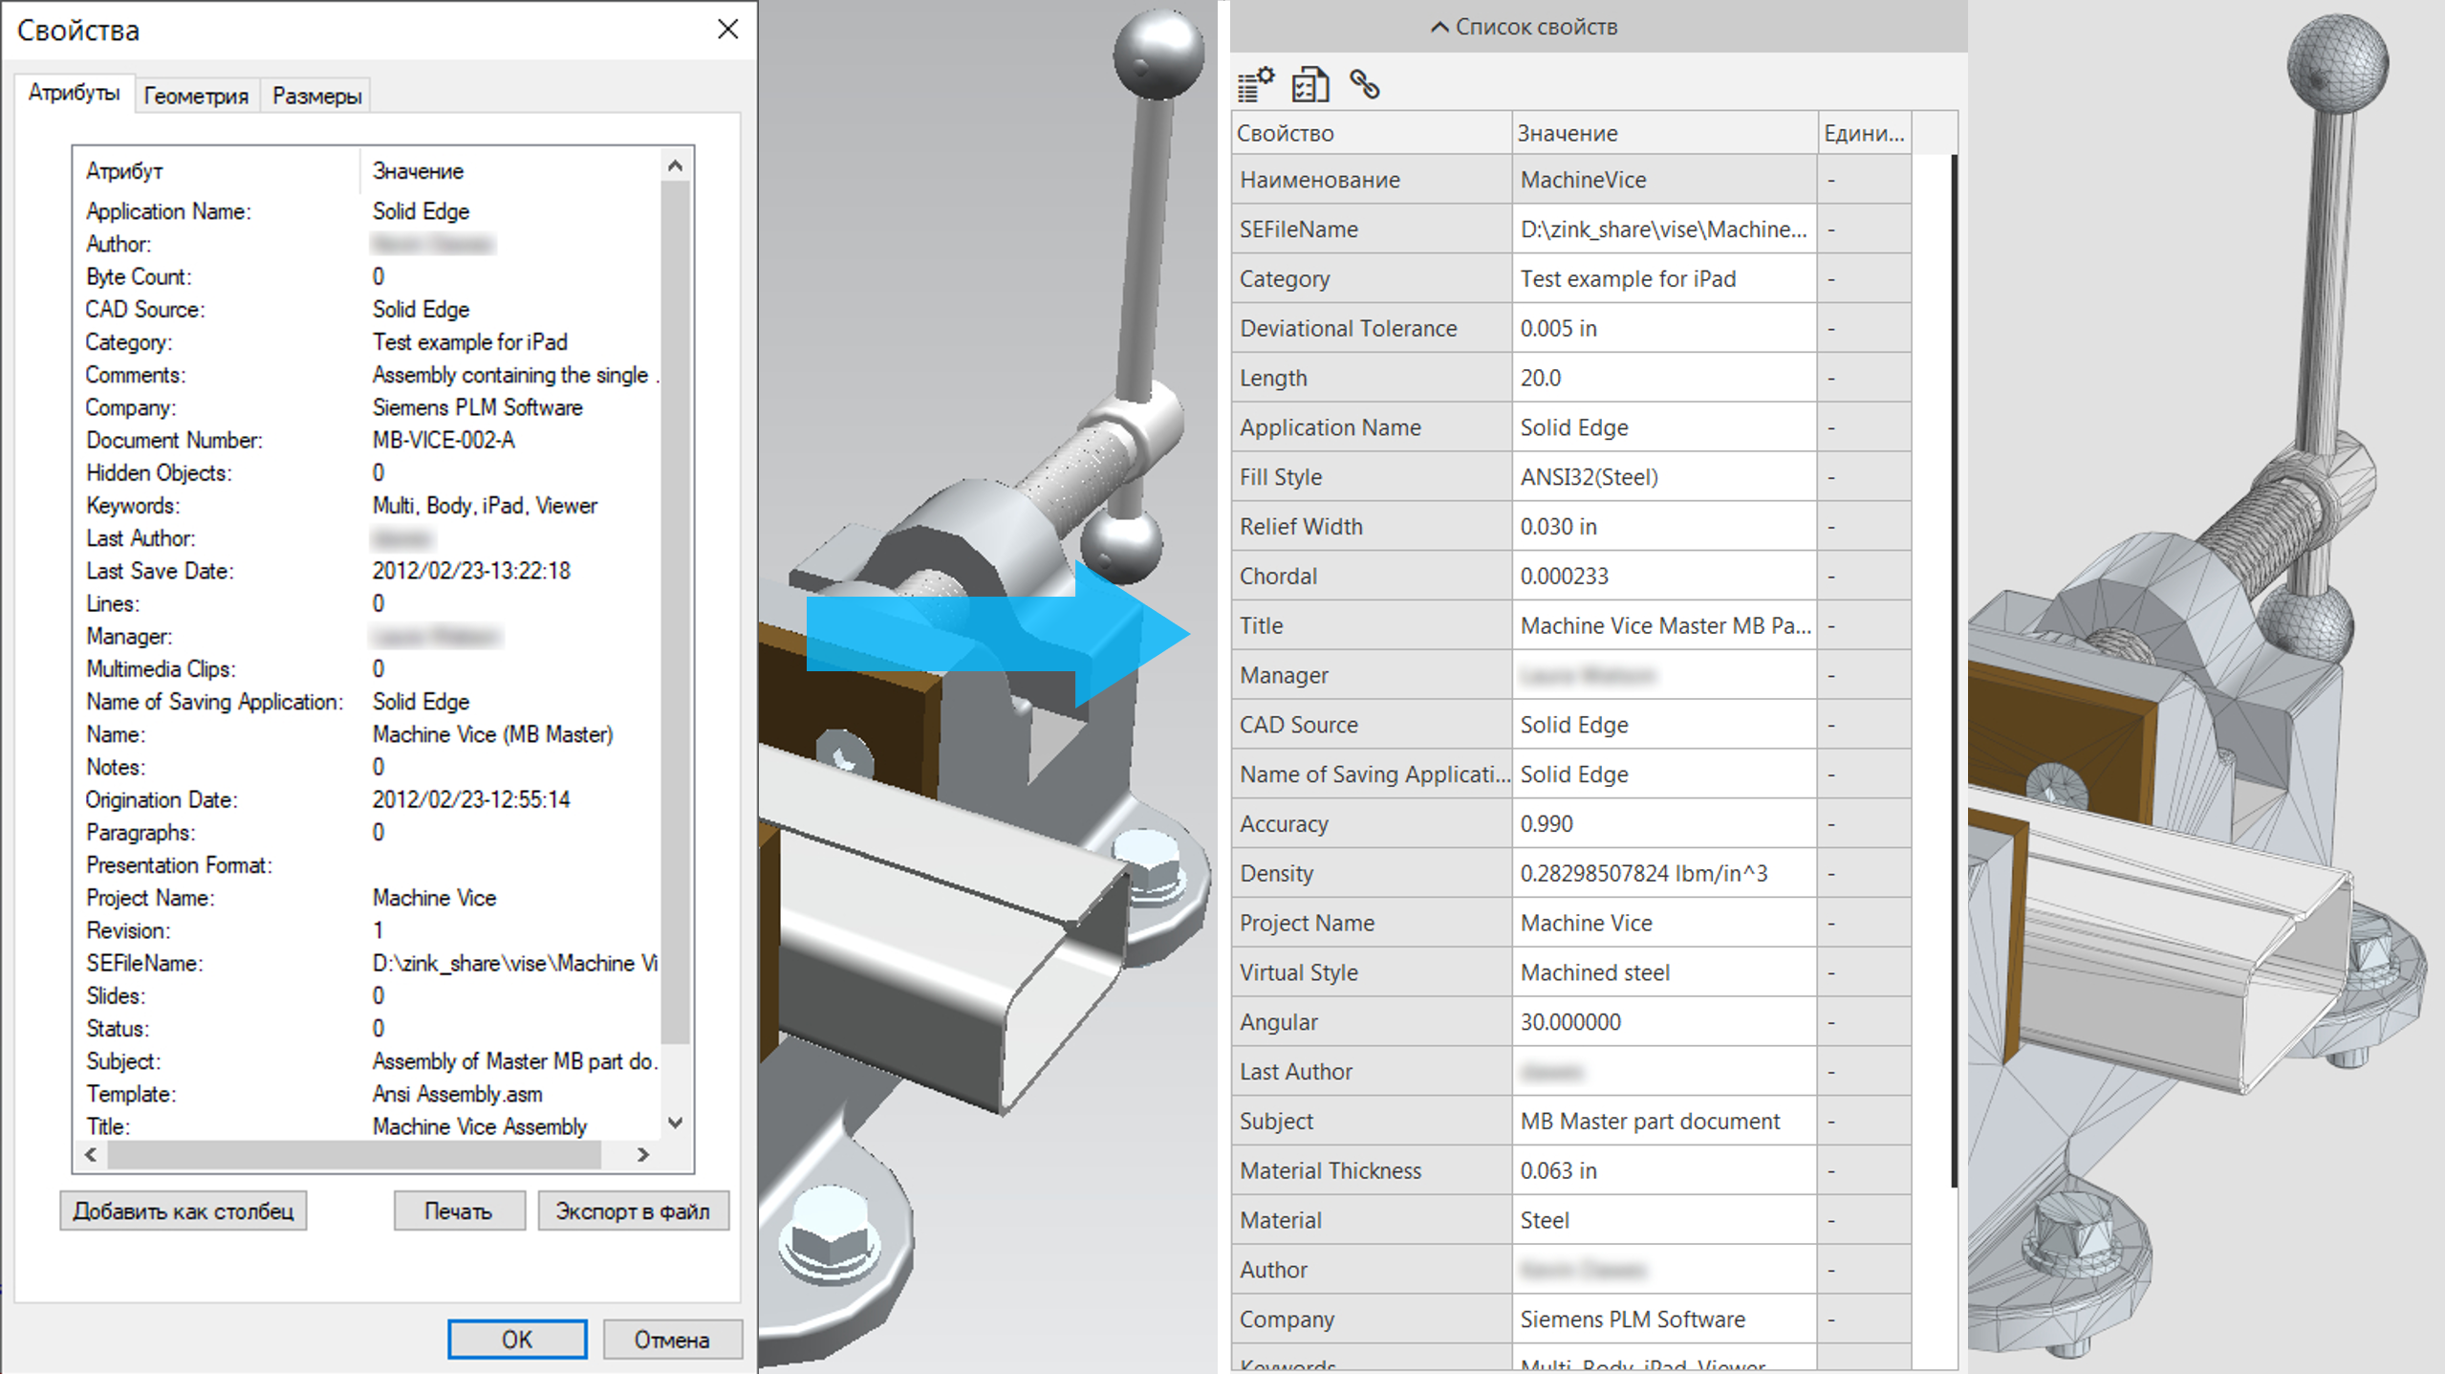2445x1374 pixels.
Task: Click the Density value 0.28298507824 lbm/in^3
Action: 1664,874
